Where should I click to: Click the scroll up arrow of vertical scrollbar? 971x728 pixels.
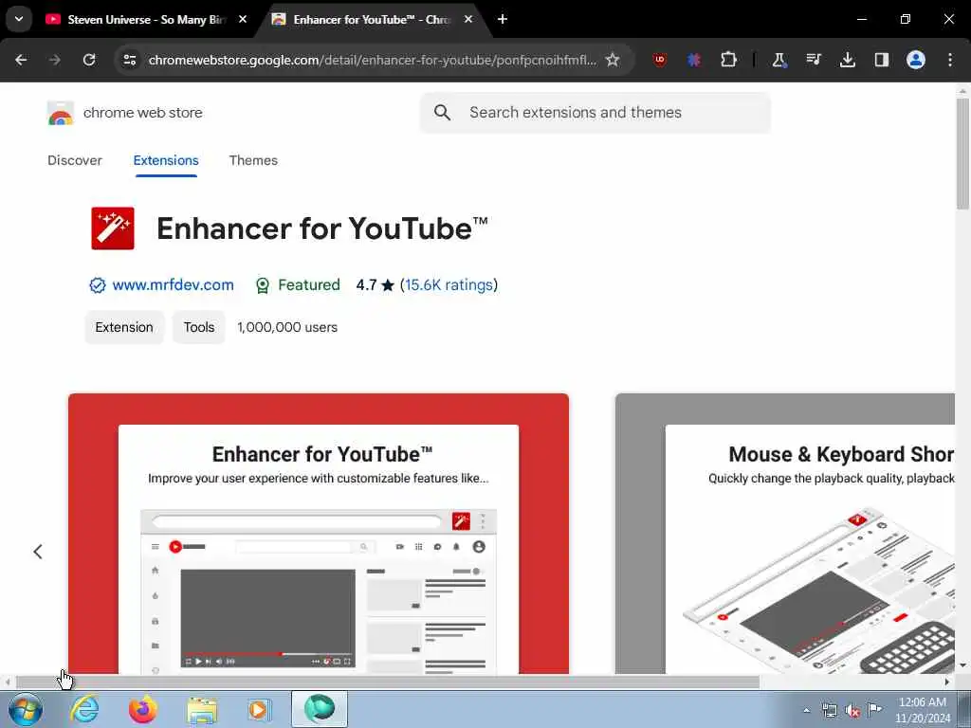tap(962, 91)
